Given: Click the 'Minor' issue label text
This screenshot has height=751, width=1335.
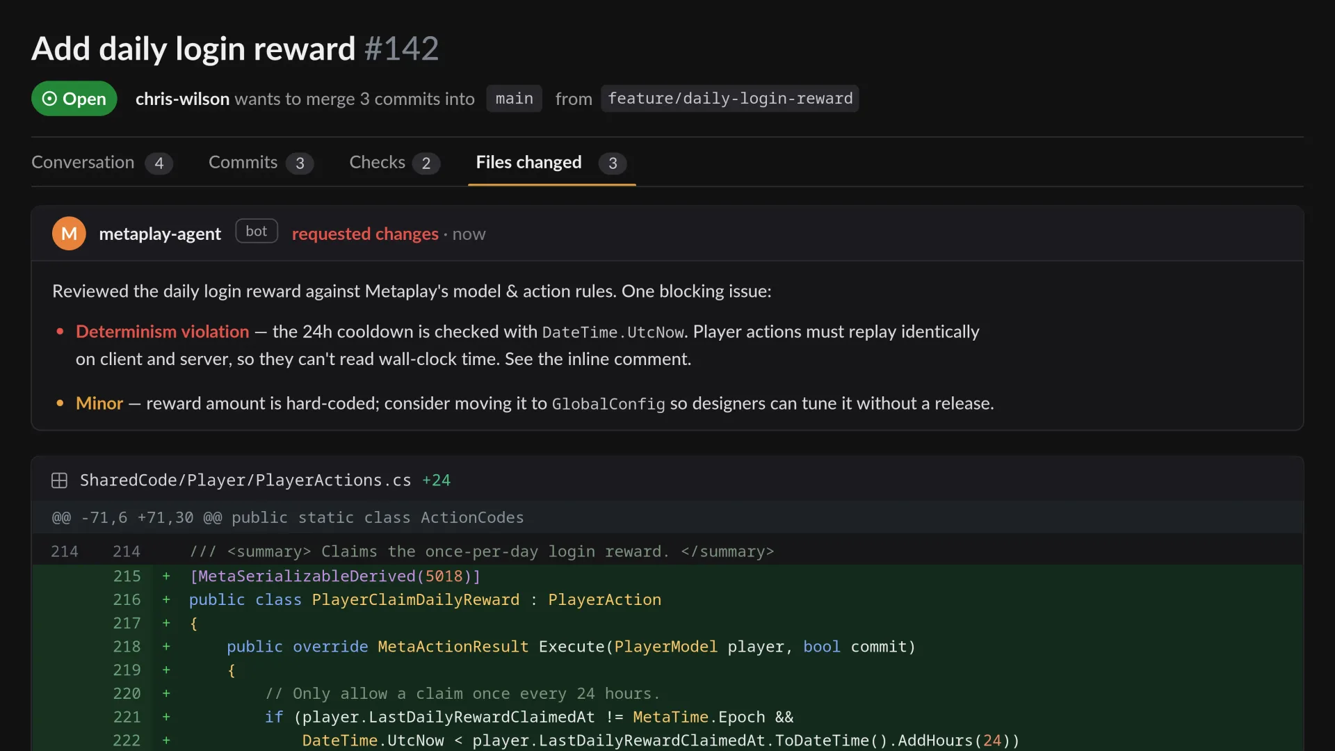Looking at the screenshot, I should (99, 403).
